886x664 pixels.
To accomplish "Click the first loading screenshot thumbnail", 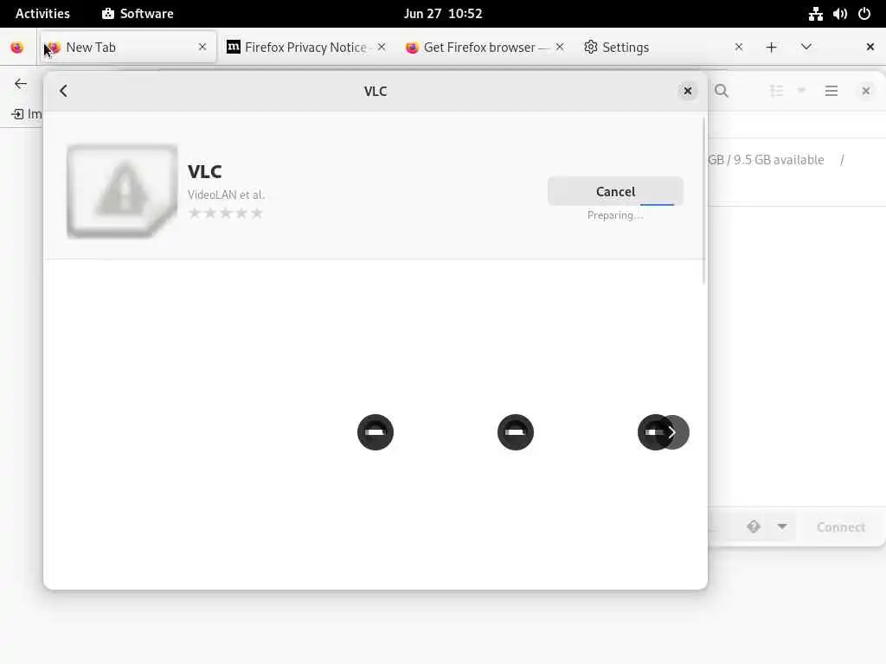I will click(376, 432).
